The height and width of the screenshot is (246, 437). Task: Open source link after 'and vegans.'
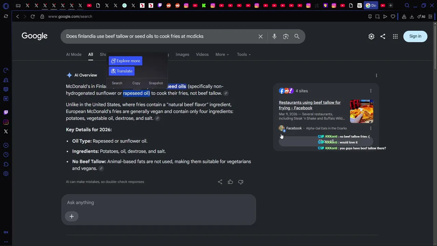(x=101, y=168)
